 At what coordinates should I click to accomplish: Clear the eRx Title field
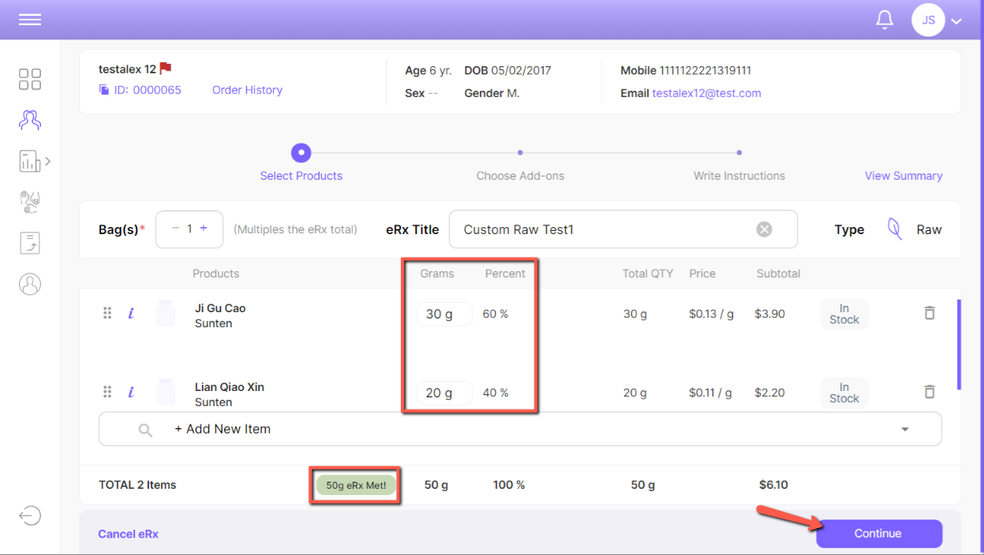click(764, 229)
